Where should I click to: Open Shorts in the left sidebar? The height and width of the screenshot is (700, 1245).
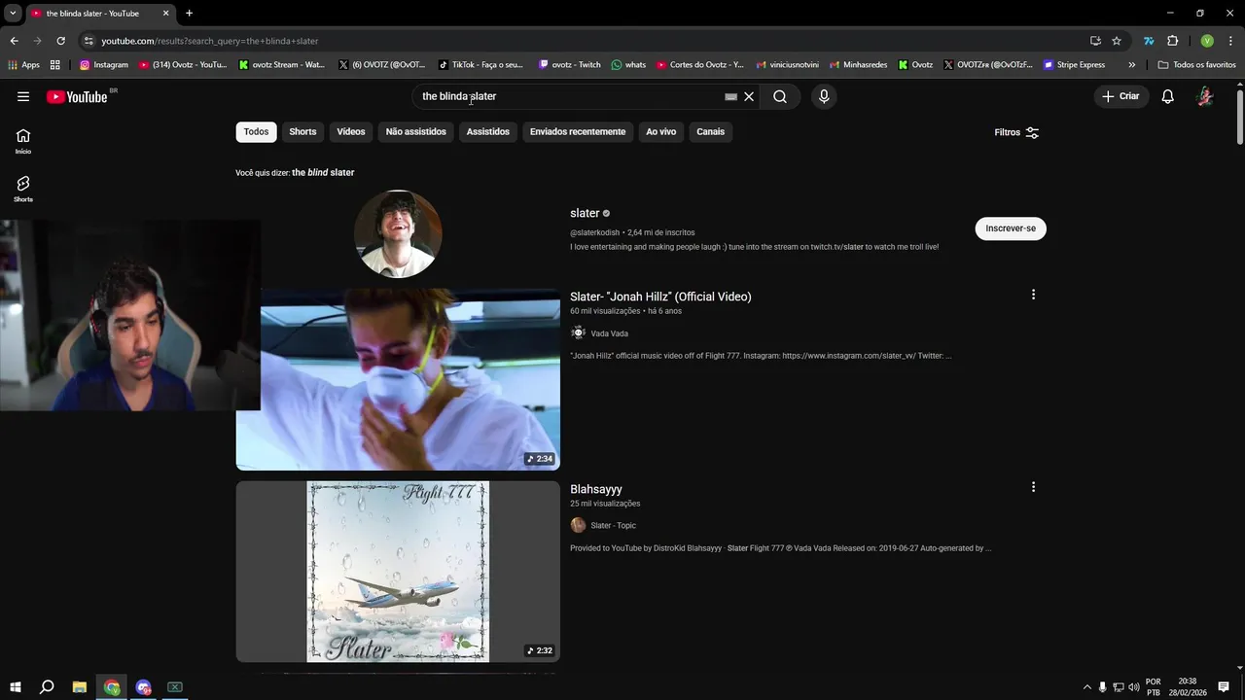point(23,189)
